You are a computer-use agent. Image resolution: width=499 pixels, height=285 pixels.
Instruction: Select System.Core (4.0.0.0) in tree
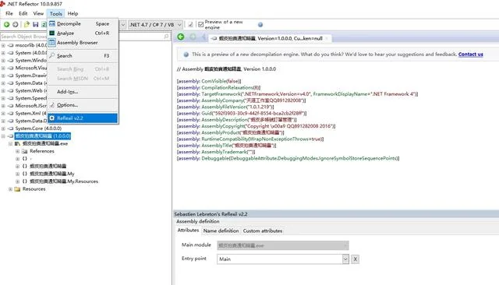38,128
